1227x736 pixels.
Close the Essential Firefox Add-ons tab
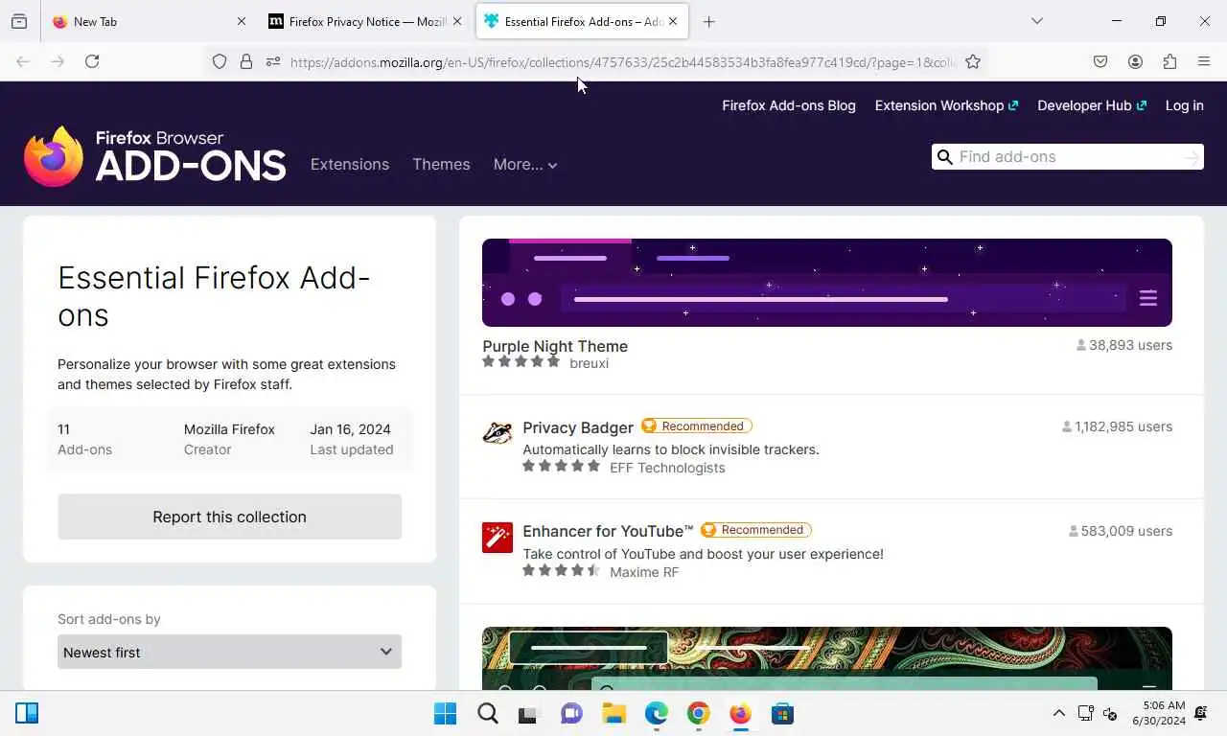[x=673, y=21]
